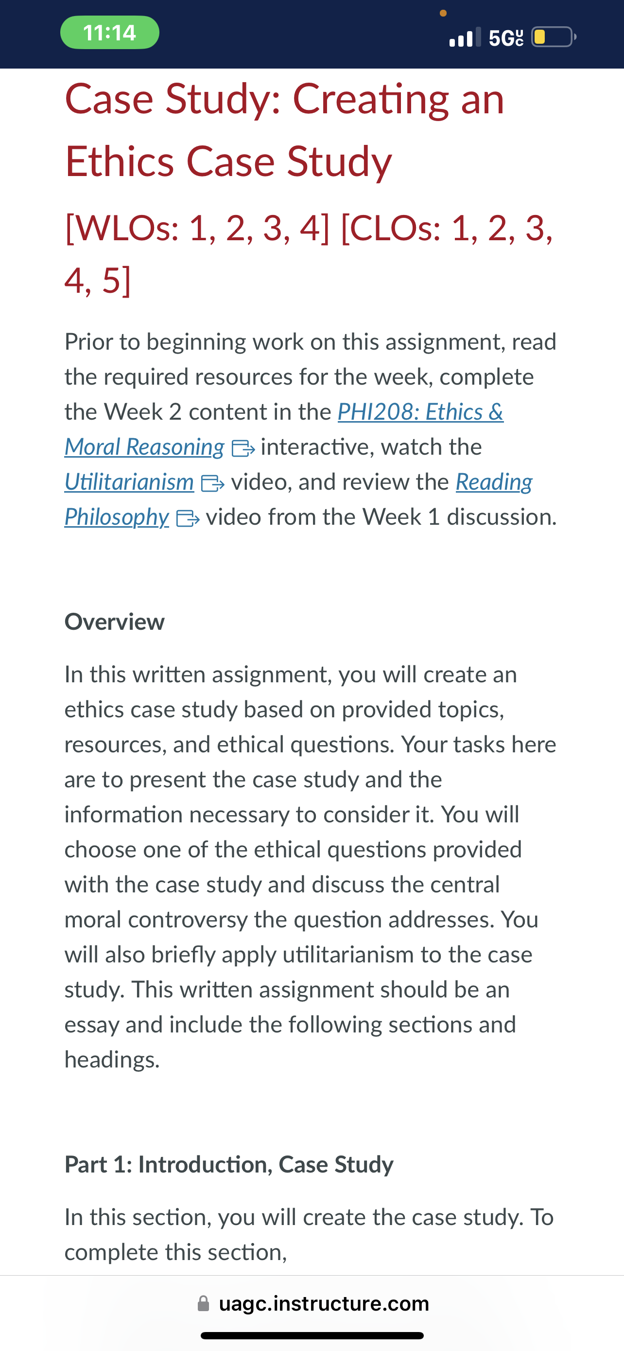Tap the paragraph starting 'In this written assignment'
Viewport: 624px width, 1351px height.
(310, 867)
